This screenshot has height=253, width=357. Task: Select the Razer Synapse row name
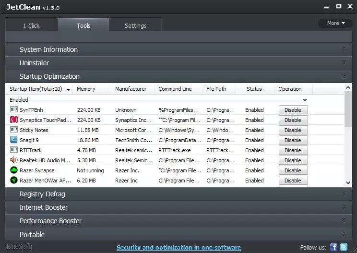pyautogui.click(x=37, y=170)
